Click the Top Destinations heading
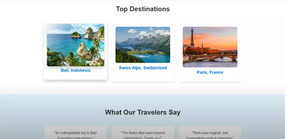Screen dimensions: 285x139 tap(143, 9)
